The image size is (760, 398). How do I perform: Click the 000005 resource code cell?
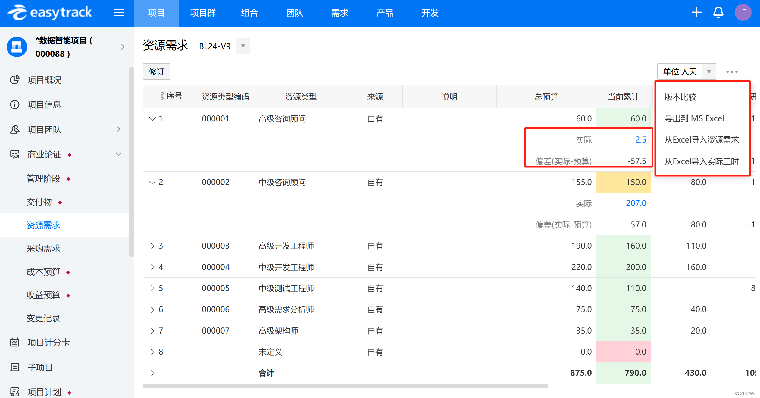(216, 288)
